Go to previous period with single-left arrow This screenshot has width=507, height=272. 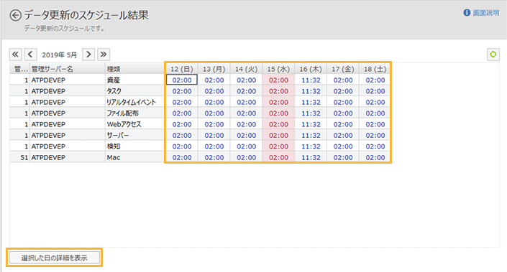click(x=30, y=55)
